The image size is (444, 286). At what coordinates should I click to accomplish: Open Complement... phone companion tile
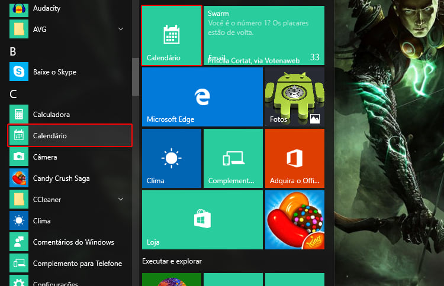[233, 158]
